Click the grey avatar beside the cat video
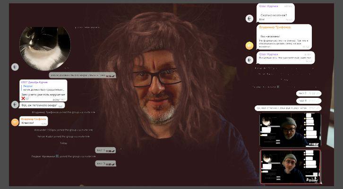This screenshot has width=343, height=189. point(15,67)
